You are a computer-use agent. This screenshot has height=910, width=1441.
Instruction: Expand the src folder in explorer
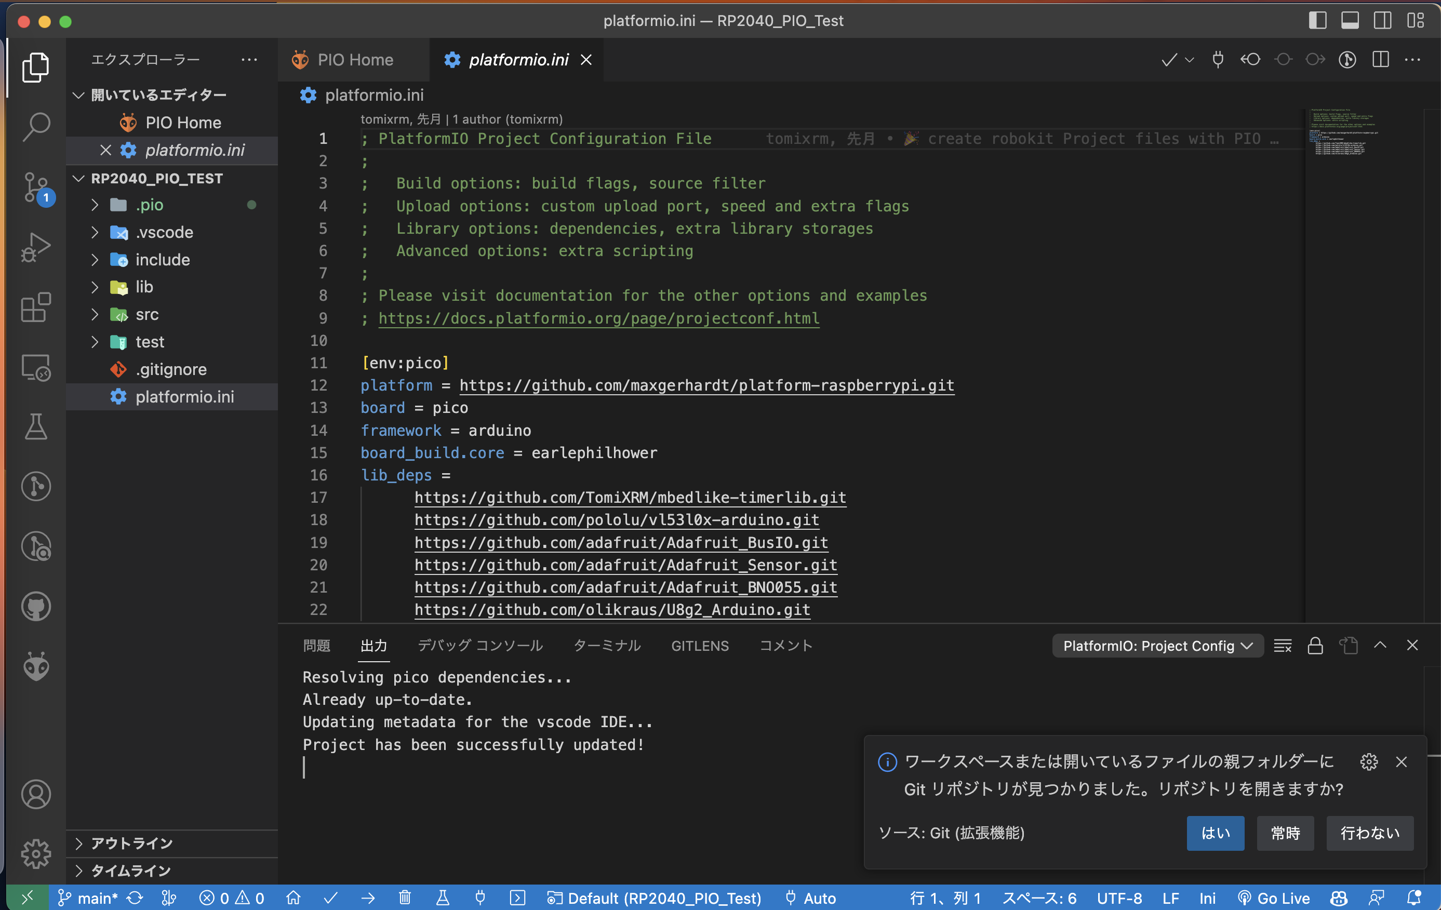tap(146, 315)
